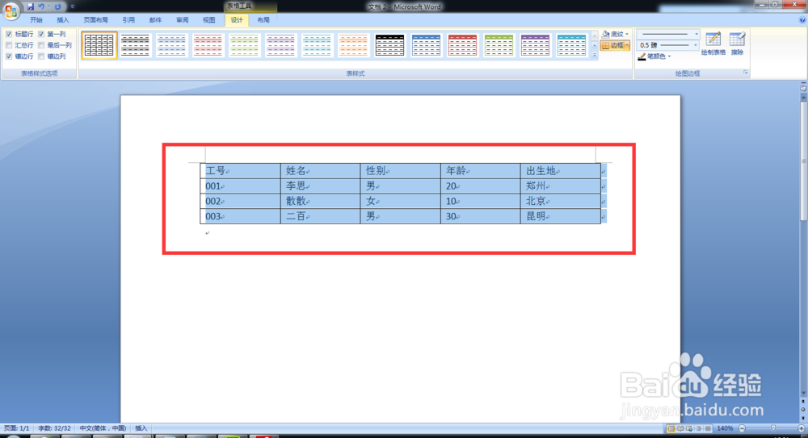808x438 pixels.
Task: Switch to the 视图 tab
Action: (x=208, y=20)
